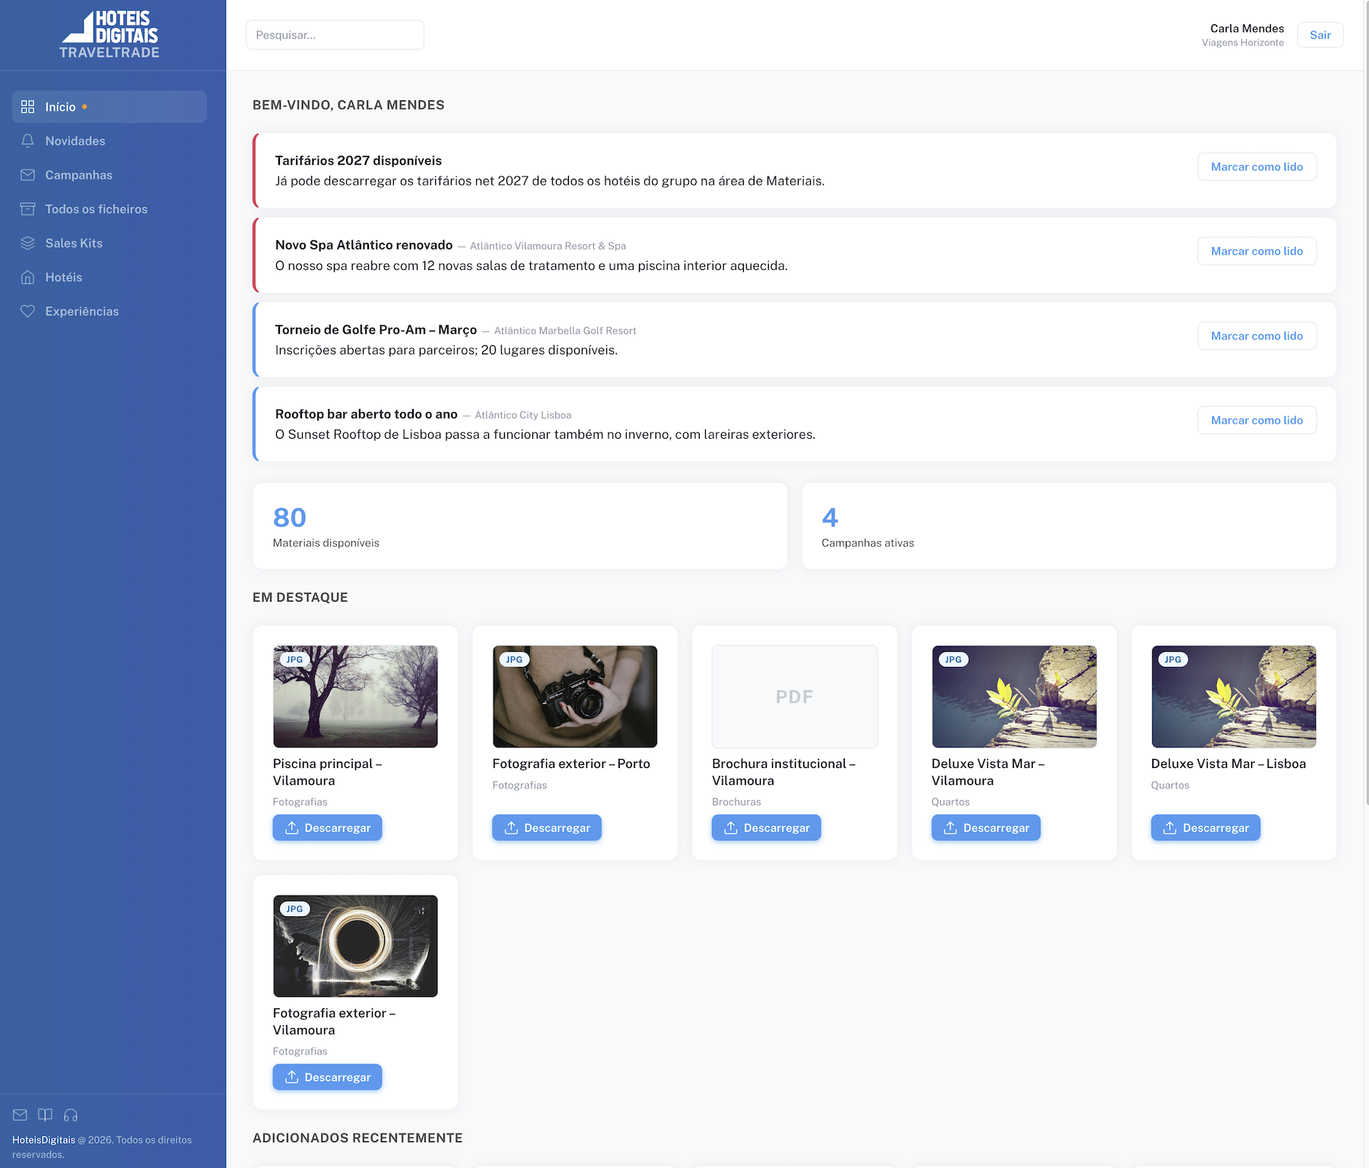Open the book guide icon in sidebar footer
The image size is (1369, 1168).
click(x=46, y=1115)
